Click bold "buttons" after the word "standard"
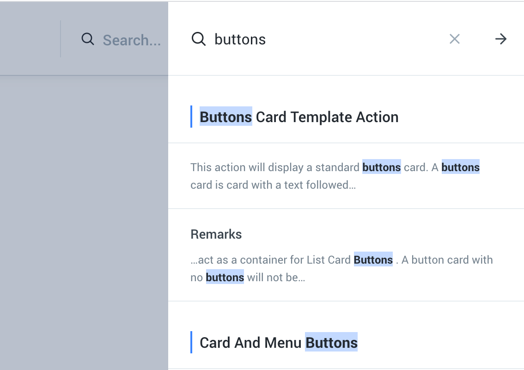 381,167
